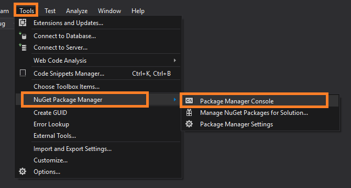
Task: Click the Connect to Database icon
Action: click(23, 36)
